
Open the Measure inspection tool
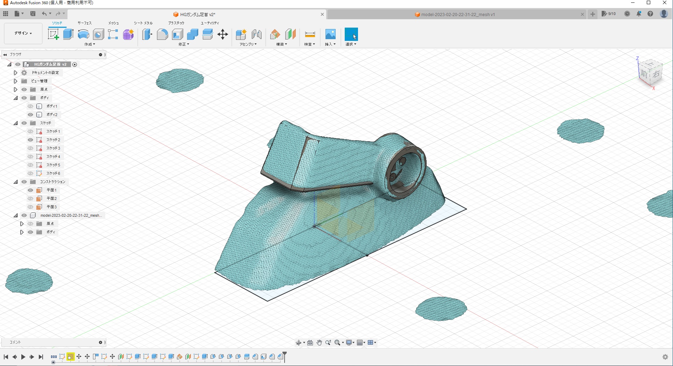coord(310,34)
